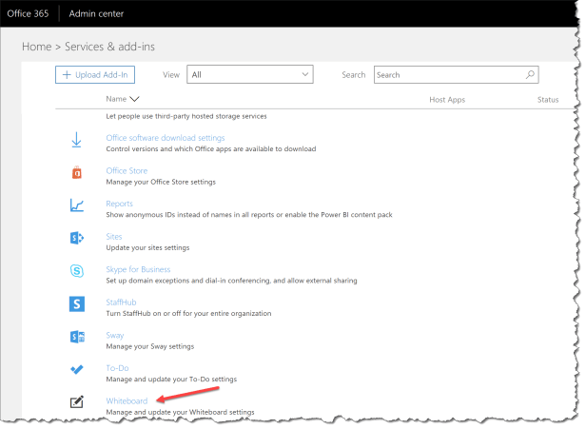Click 'Manage your Office Store settings' text

[x=161, y=182]
